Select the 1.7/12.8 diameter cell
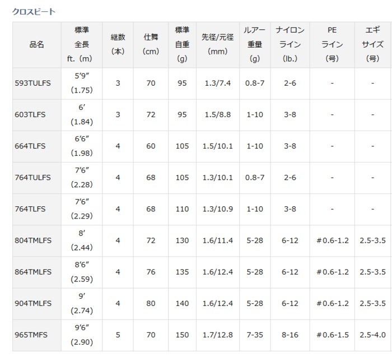392x357 pixels. (x=217, y=335)
